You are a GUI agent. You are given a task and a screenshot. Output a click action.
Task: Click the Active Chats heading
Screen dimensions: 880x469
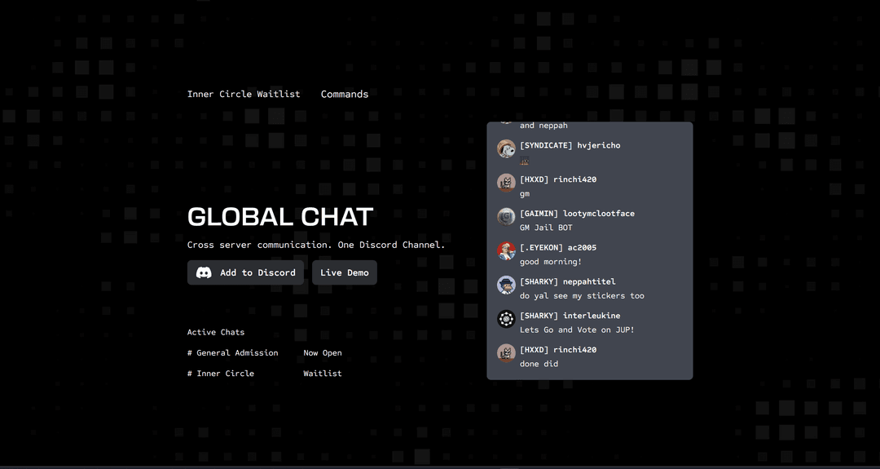(x=216, y=332)
